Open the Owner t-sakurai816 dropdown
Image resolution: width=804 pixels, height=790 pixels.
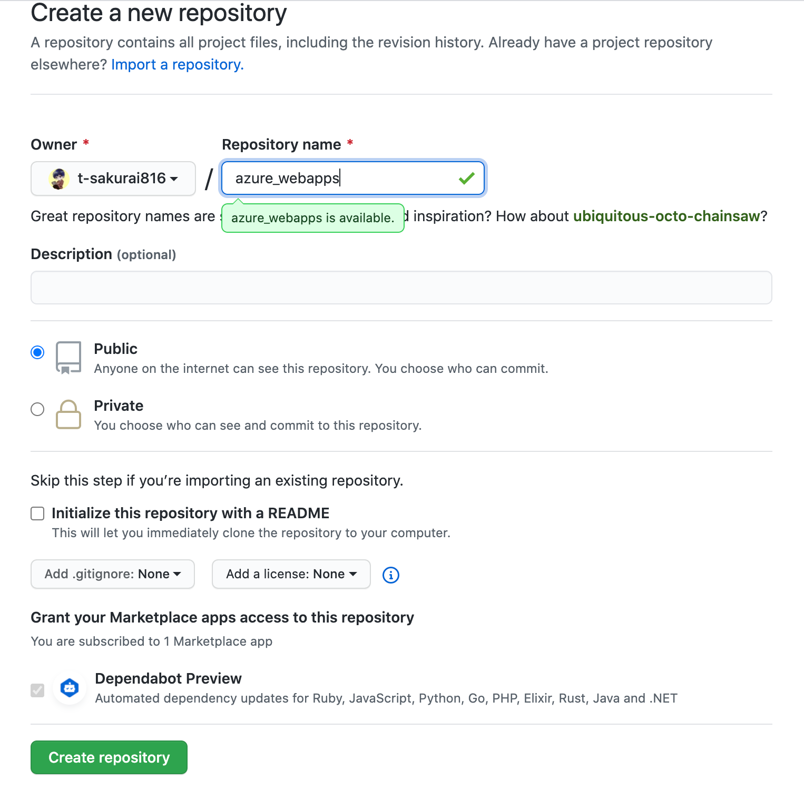113,179
